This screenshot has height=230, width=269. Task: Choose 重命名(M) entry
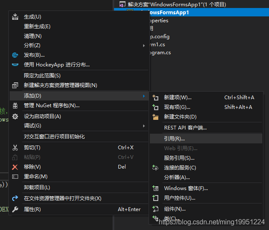pos(79,176)
